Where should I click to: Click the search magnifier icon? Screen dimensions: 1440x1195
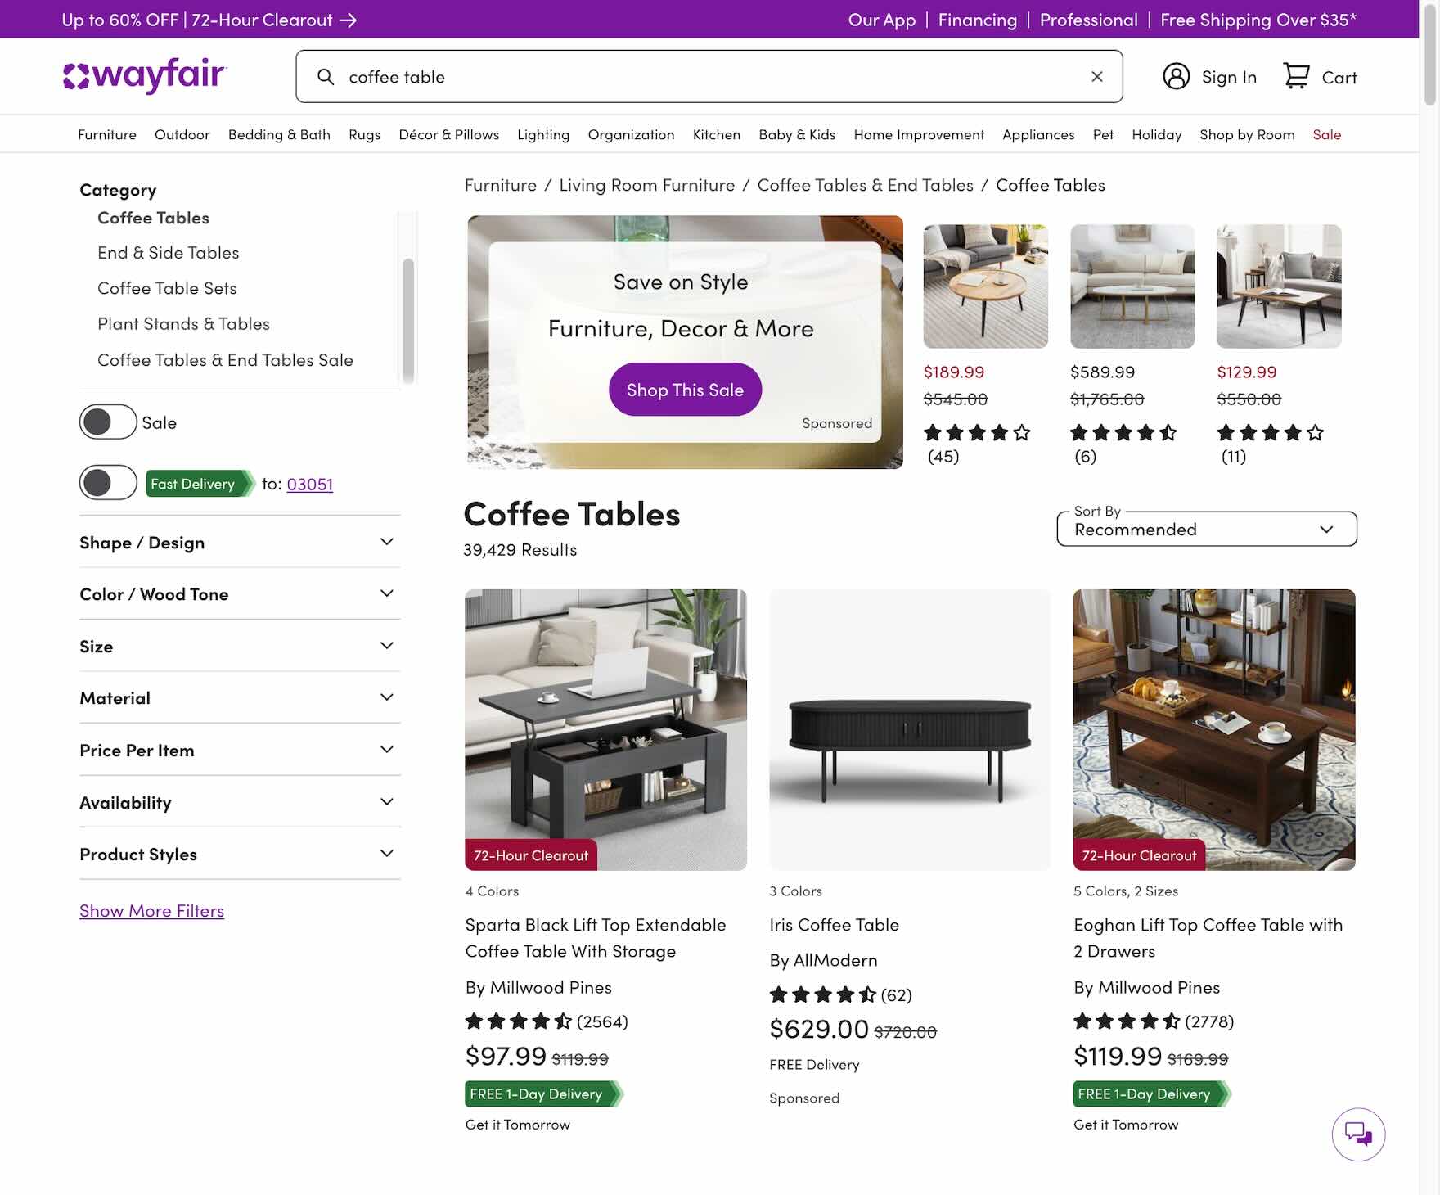(x=326, y=77)
